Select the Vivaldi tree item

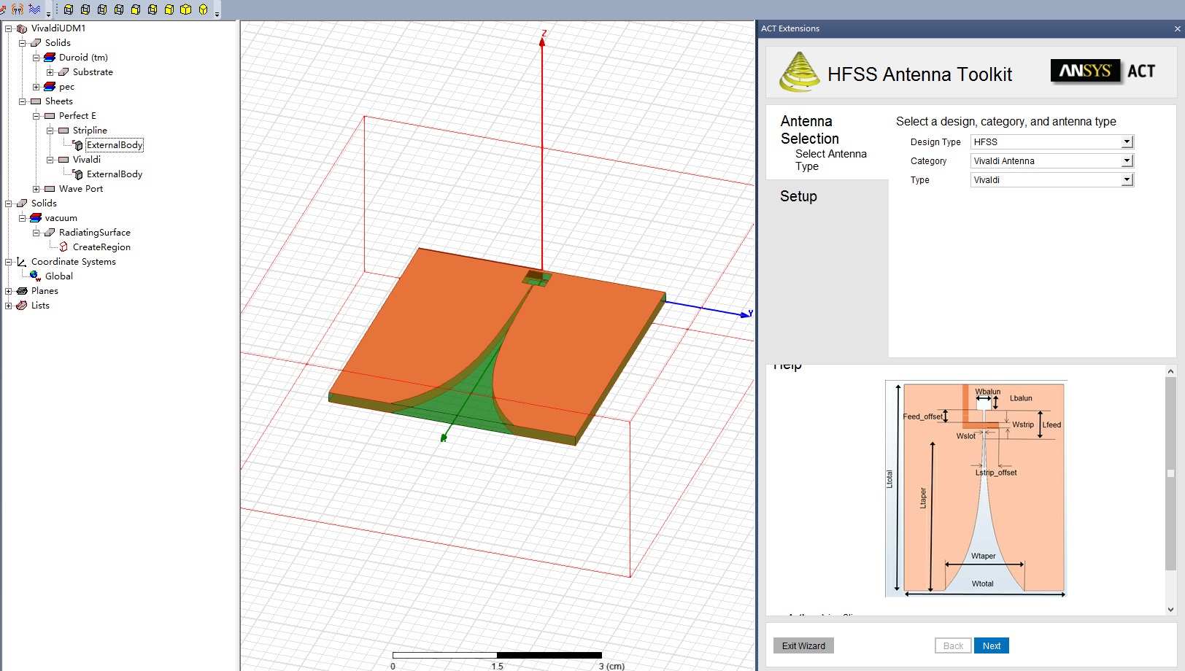coord(87,160)
